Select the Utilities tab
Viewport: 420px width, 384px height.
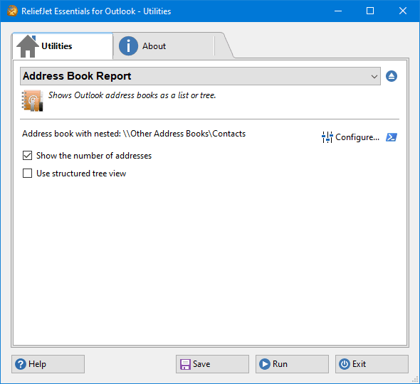point(63,46)
